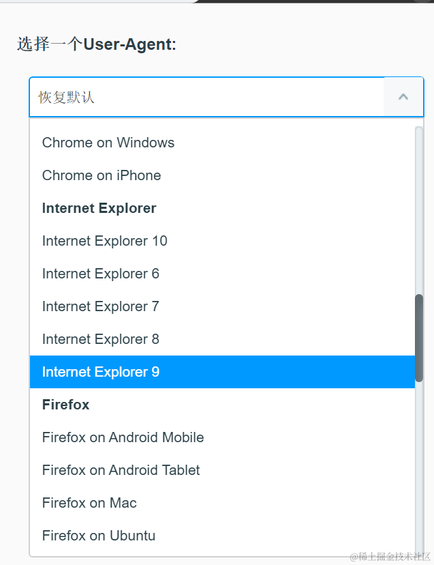Collapse the User-Agent dropdown arrow
Viewport: 434px width, 565px height.
coord(403,97)
